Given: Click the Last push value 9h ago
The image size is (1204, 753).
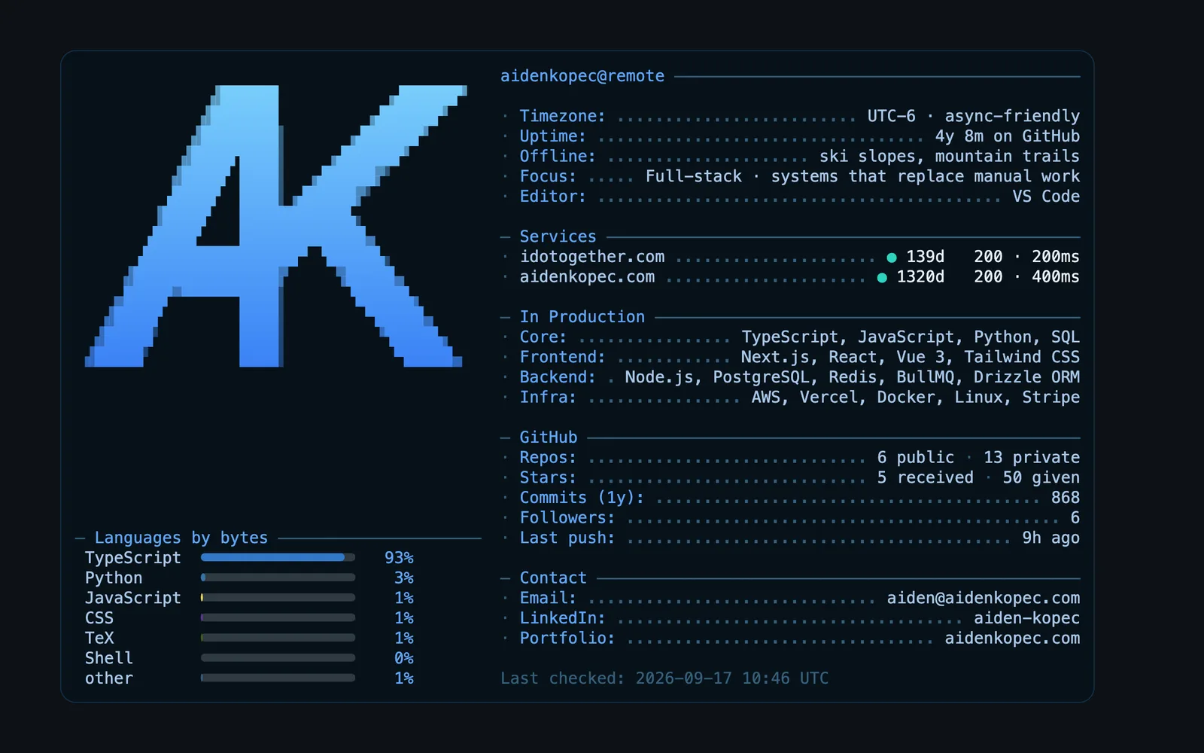Looking at the screenshot, I should (x=1050, y=538).
